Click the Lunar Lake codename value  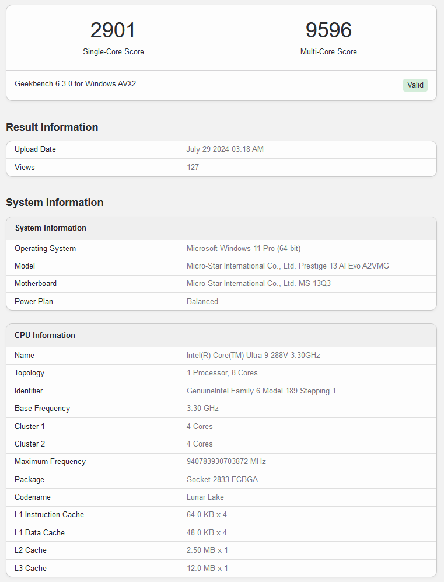click(x=205, y=497)
